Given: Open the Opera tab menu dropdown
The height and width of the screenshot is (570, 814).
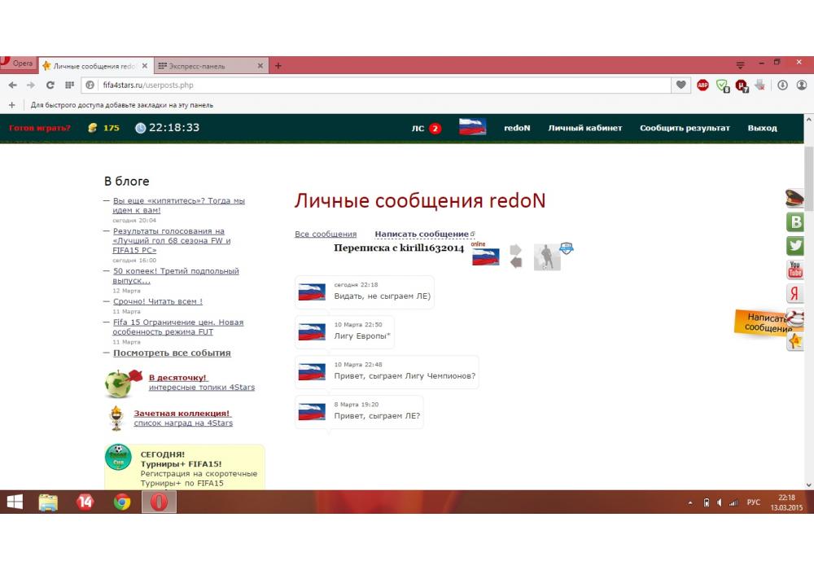Looking at the screenshot, I should point(740,65).
